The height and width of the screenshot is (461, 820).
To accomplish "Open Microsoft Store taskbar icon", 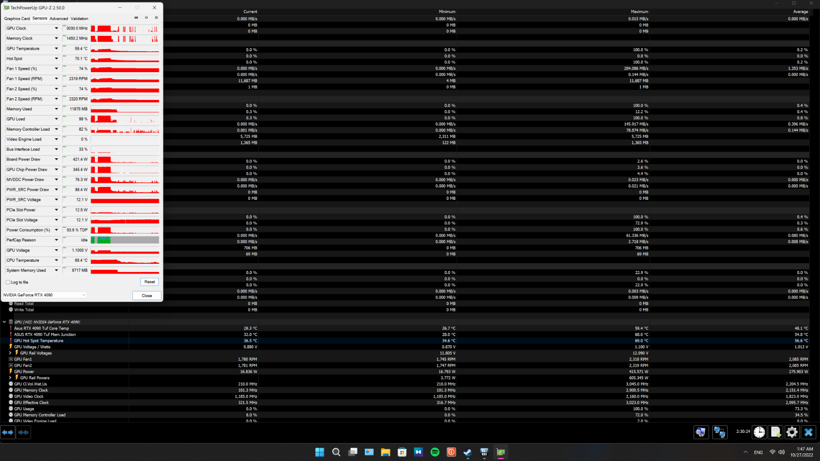I will coord(402,452).
